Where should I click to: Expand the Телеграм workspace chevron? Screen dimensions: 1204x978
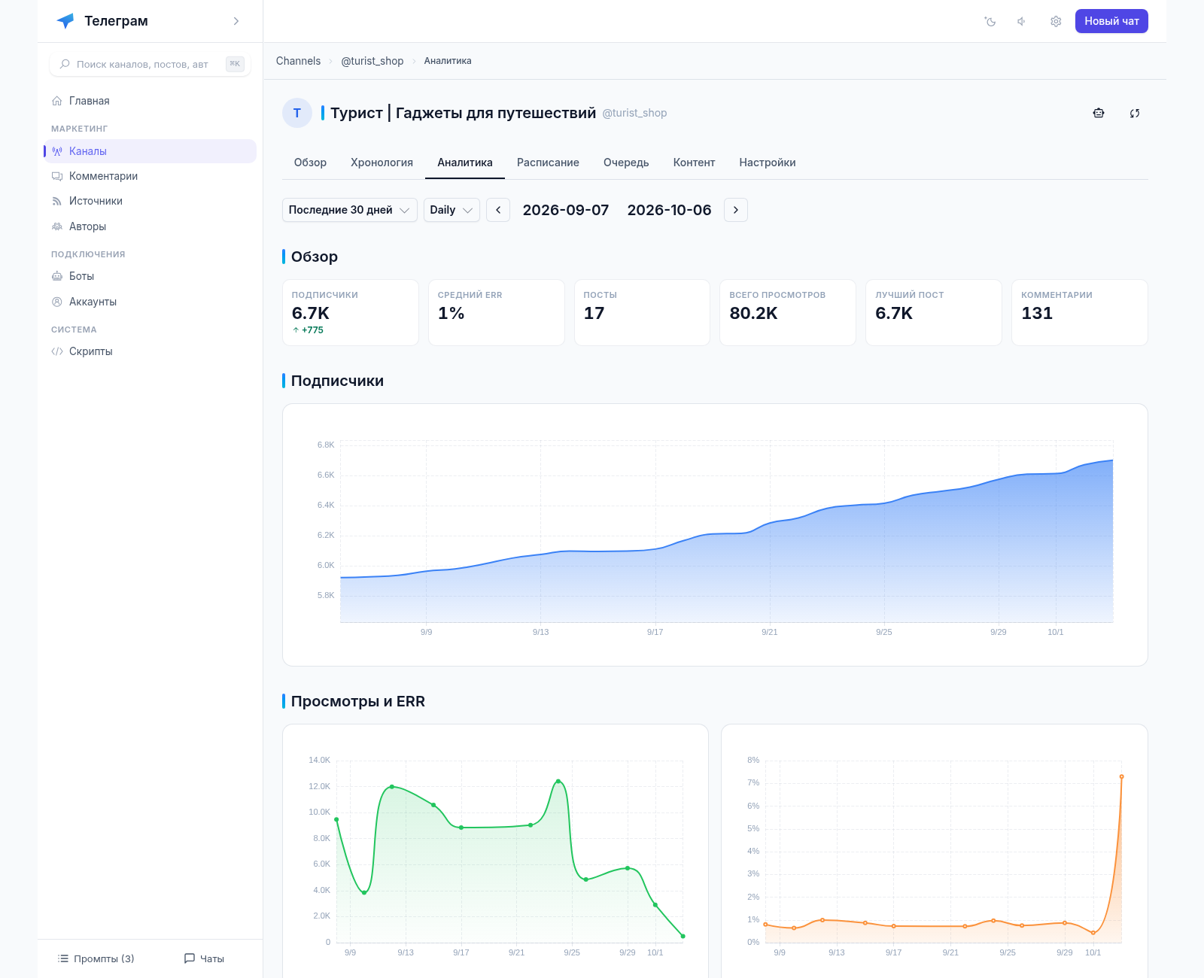click(x=236, y=21)
